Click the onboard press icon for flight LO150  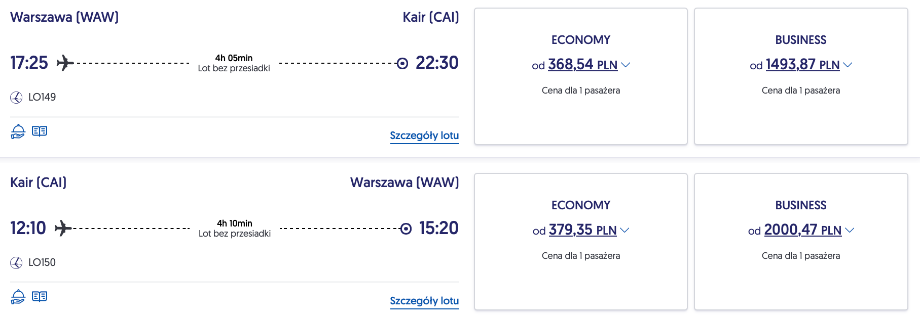pyautogui.click(x=40, y=297)
